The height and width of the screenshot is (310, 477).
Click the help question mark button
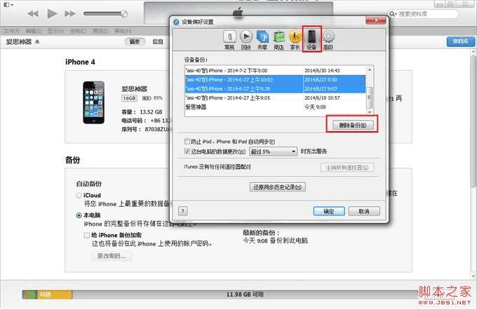click(x=183, y=211)
